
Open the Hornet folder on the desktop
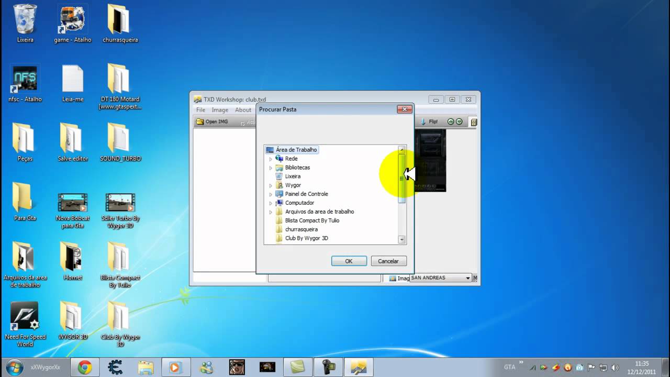[x=72, y=261]
